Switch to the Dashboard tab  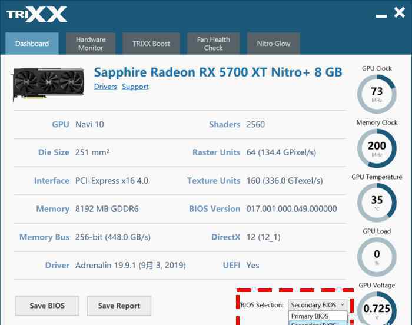coord(32,44)
